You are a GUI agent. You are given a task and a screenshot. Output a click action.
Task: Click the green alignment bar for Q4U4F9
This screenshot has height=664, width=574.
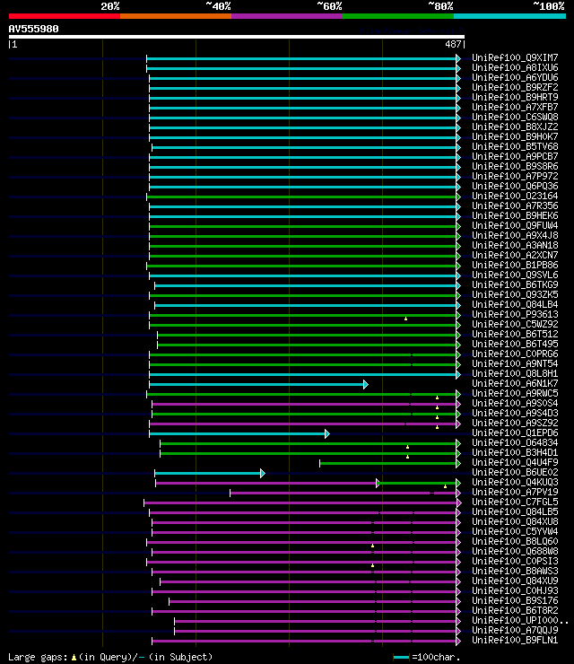pos(388,464)
